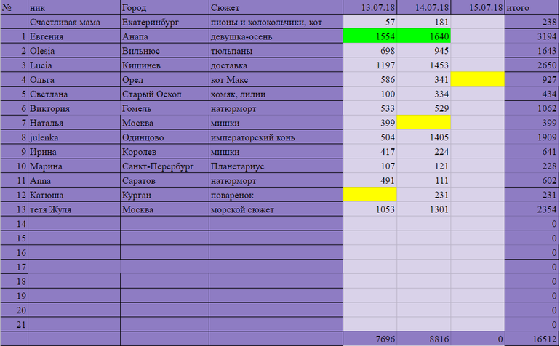
Task: Select the 'Счастливая мама' name cell
Action: click(73, 23)
